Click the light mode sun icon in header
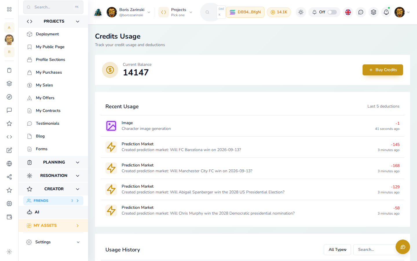 (301, 12)
